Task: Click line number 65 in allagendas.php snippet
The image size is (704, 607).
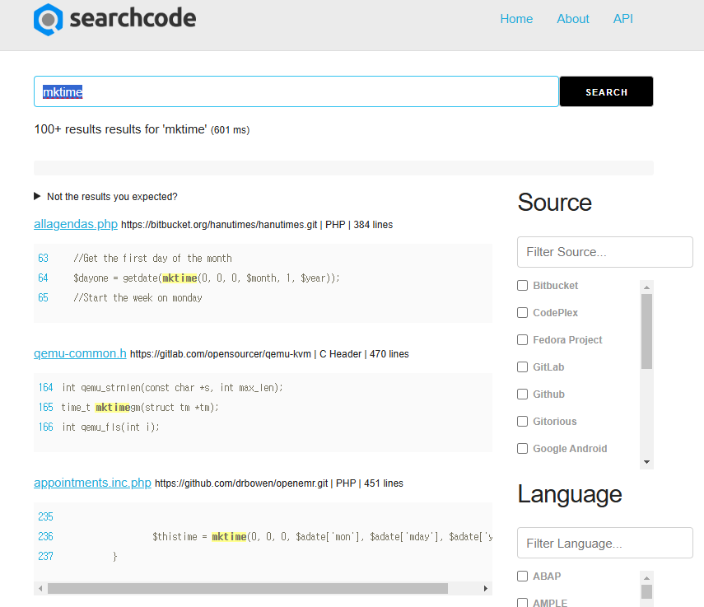Action: (43, 297)
